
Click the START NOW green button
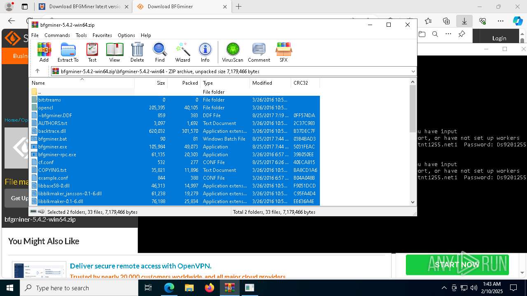pos(457,265)
